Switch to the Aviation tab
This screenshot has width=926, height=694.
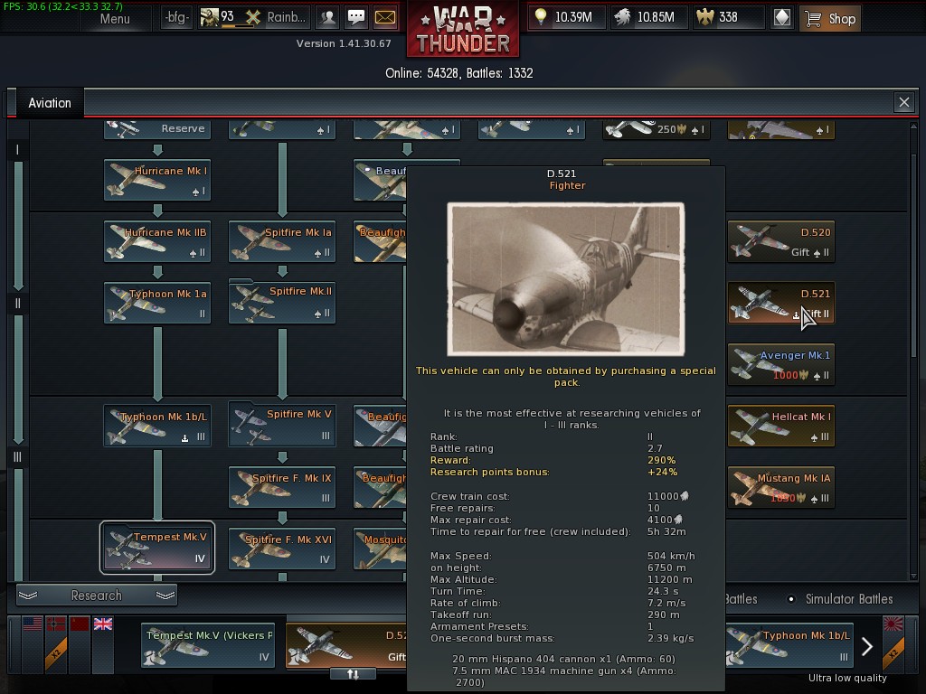coord(50,103)
